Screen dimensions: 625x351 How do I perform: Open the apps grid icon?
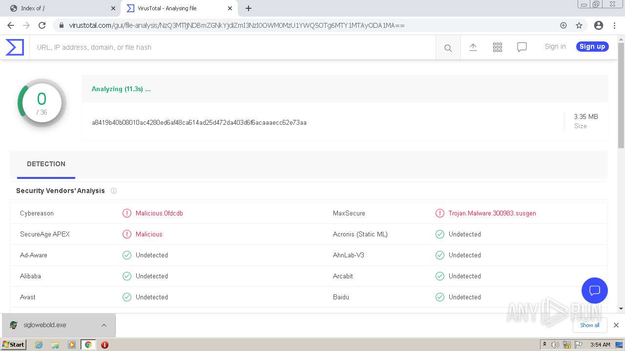pos(498,47)
